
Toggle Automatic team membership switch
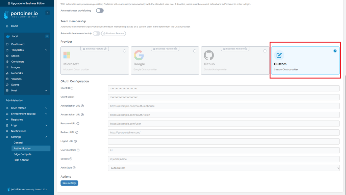tap(96, 34)
